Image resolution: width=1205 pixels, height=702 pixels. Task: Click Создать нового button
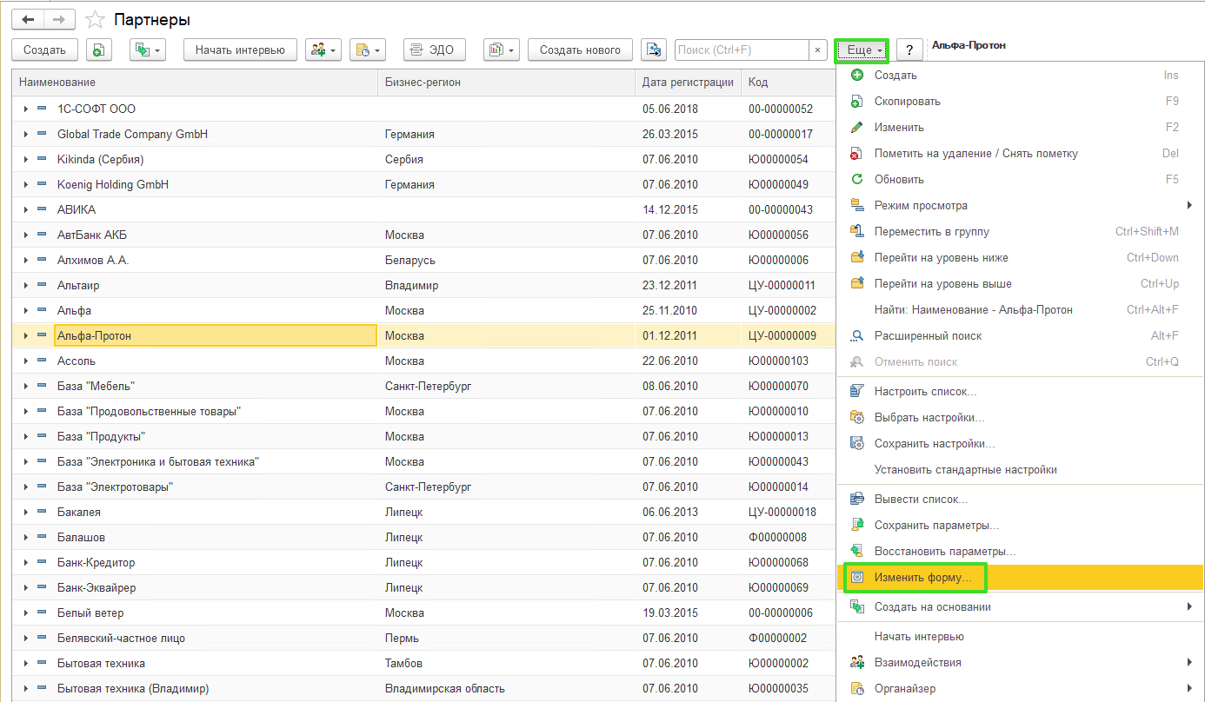[x=580, y=50]
